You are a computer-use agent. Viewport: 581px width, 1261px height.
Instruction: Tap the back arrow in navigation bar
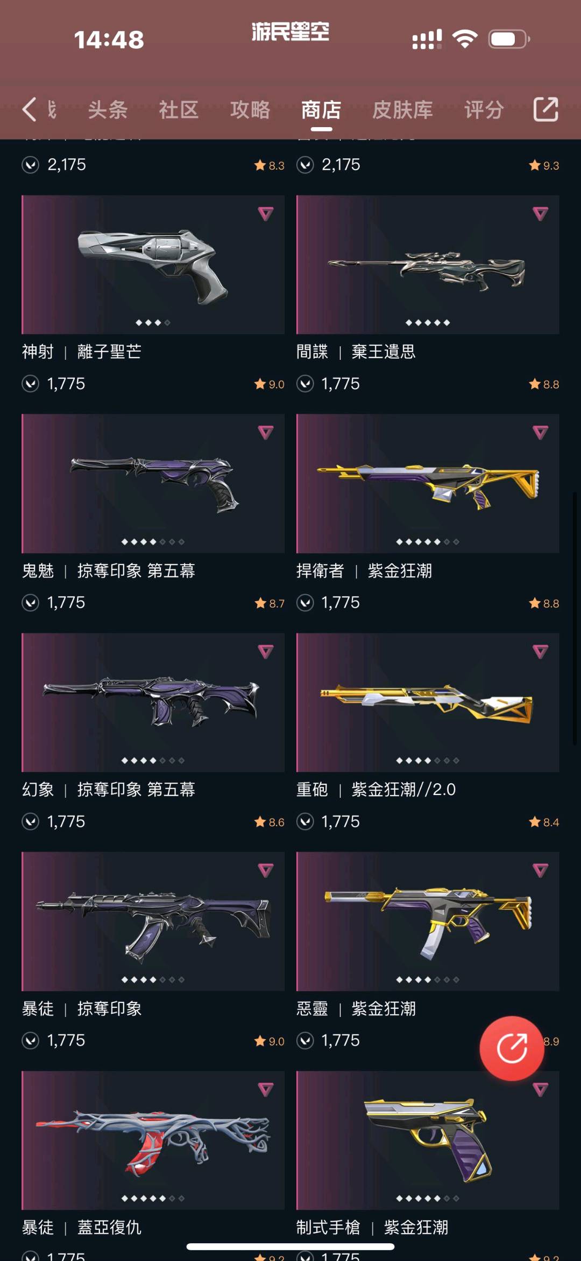point(30,109)
